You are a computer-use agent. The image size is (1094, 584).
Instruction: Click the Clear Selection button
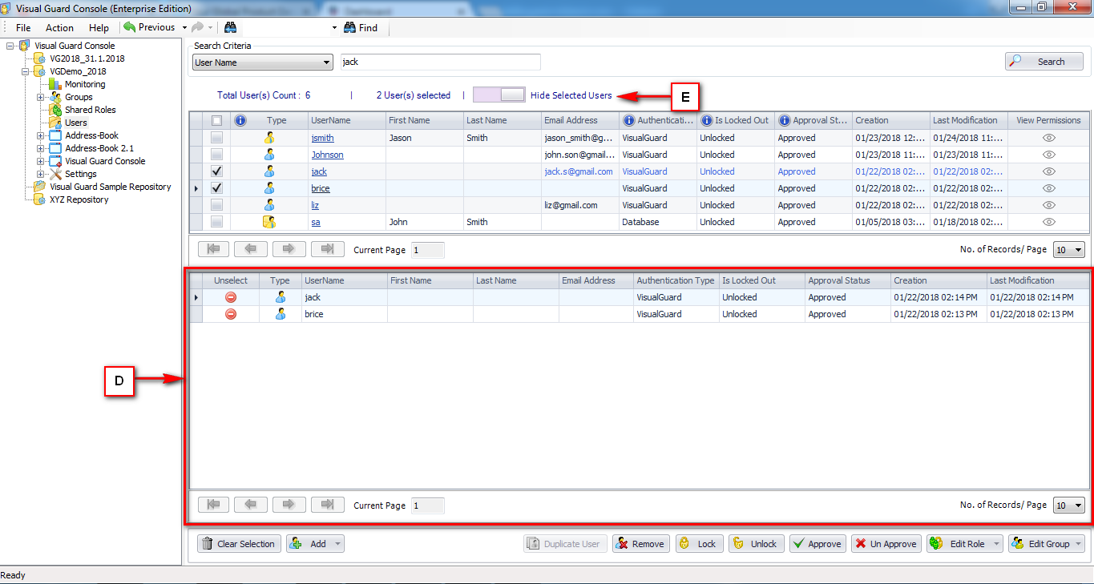240,544
